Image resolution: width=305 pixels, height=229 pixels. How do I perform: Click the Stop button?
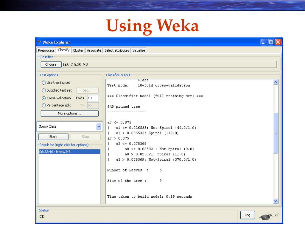[85, 137]
